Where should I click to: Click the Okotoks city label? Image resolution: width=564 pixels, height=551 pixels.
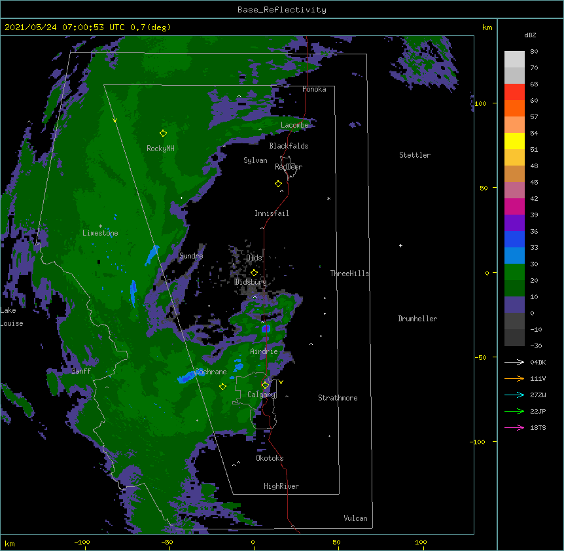[270, 458]
